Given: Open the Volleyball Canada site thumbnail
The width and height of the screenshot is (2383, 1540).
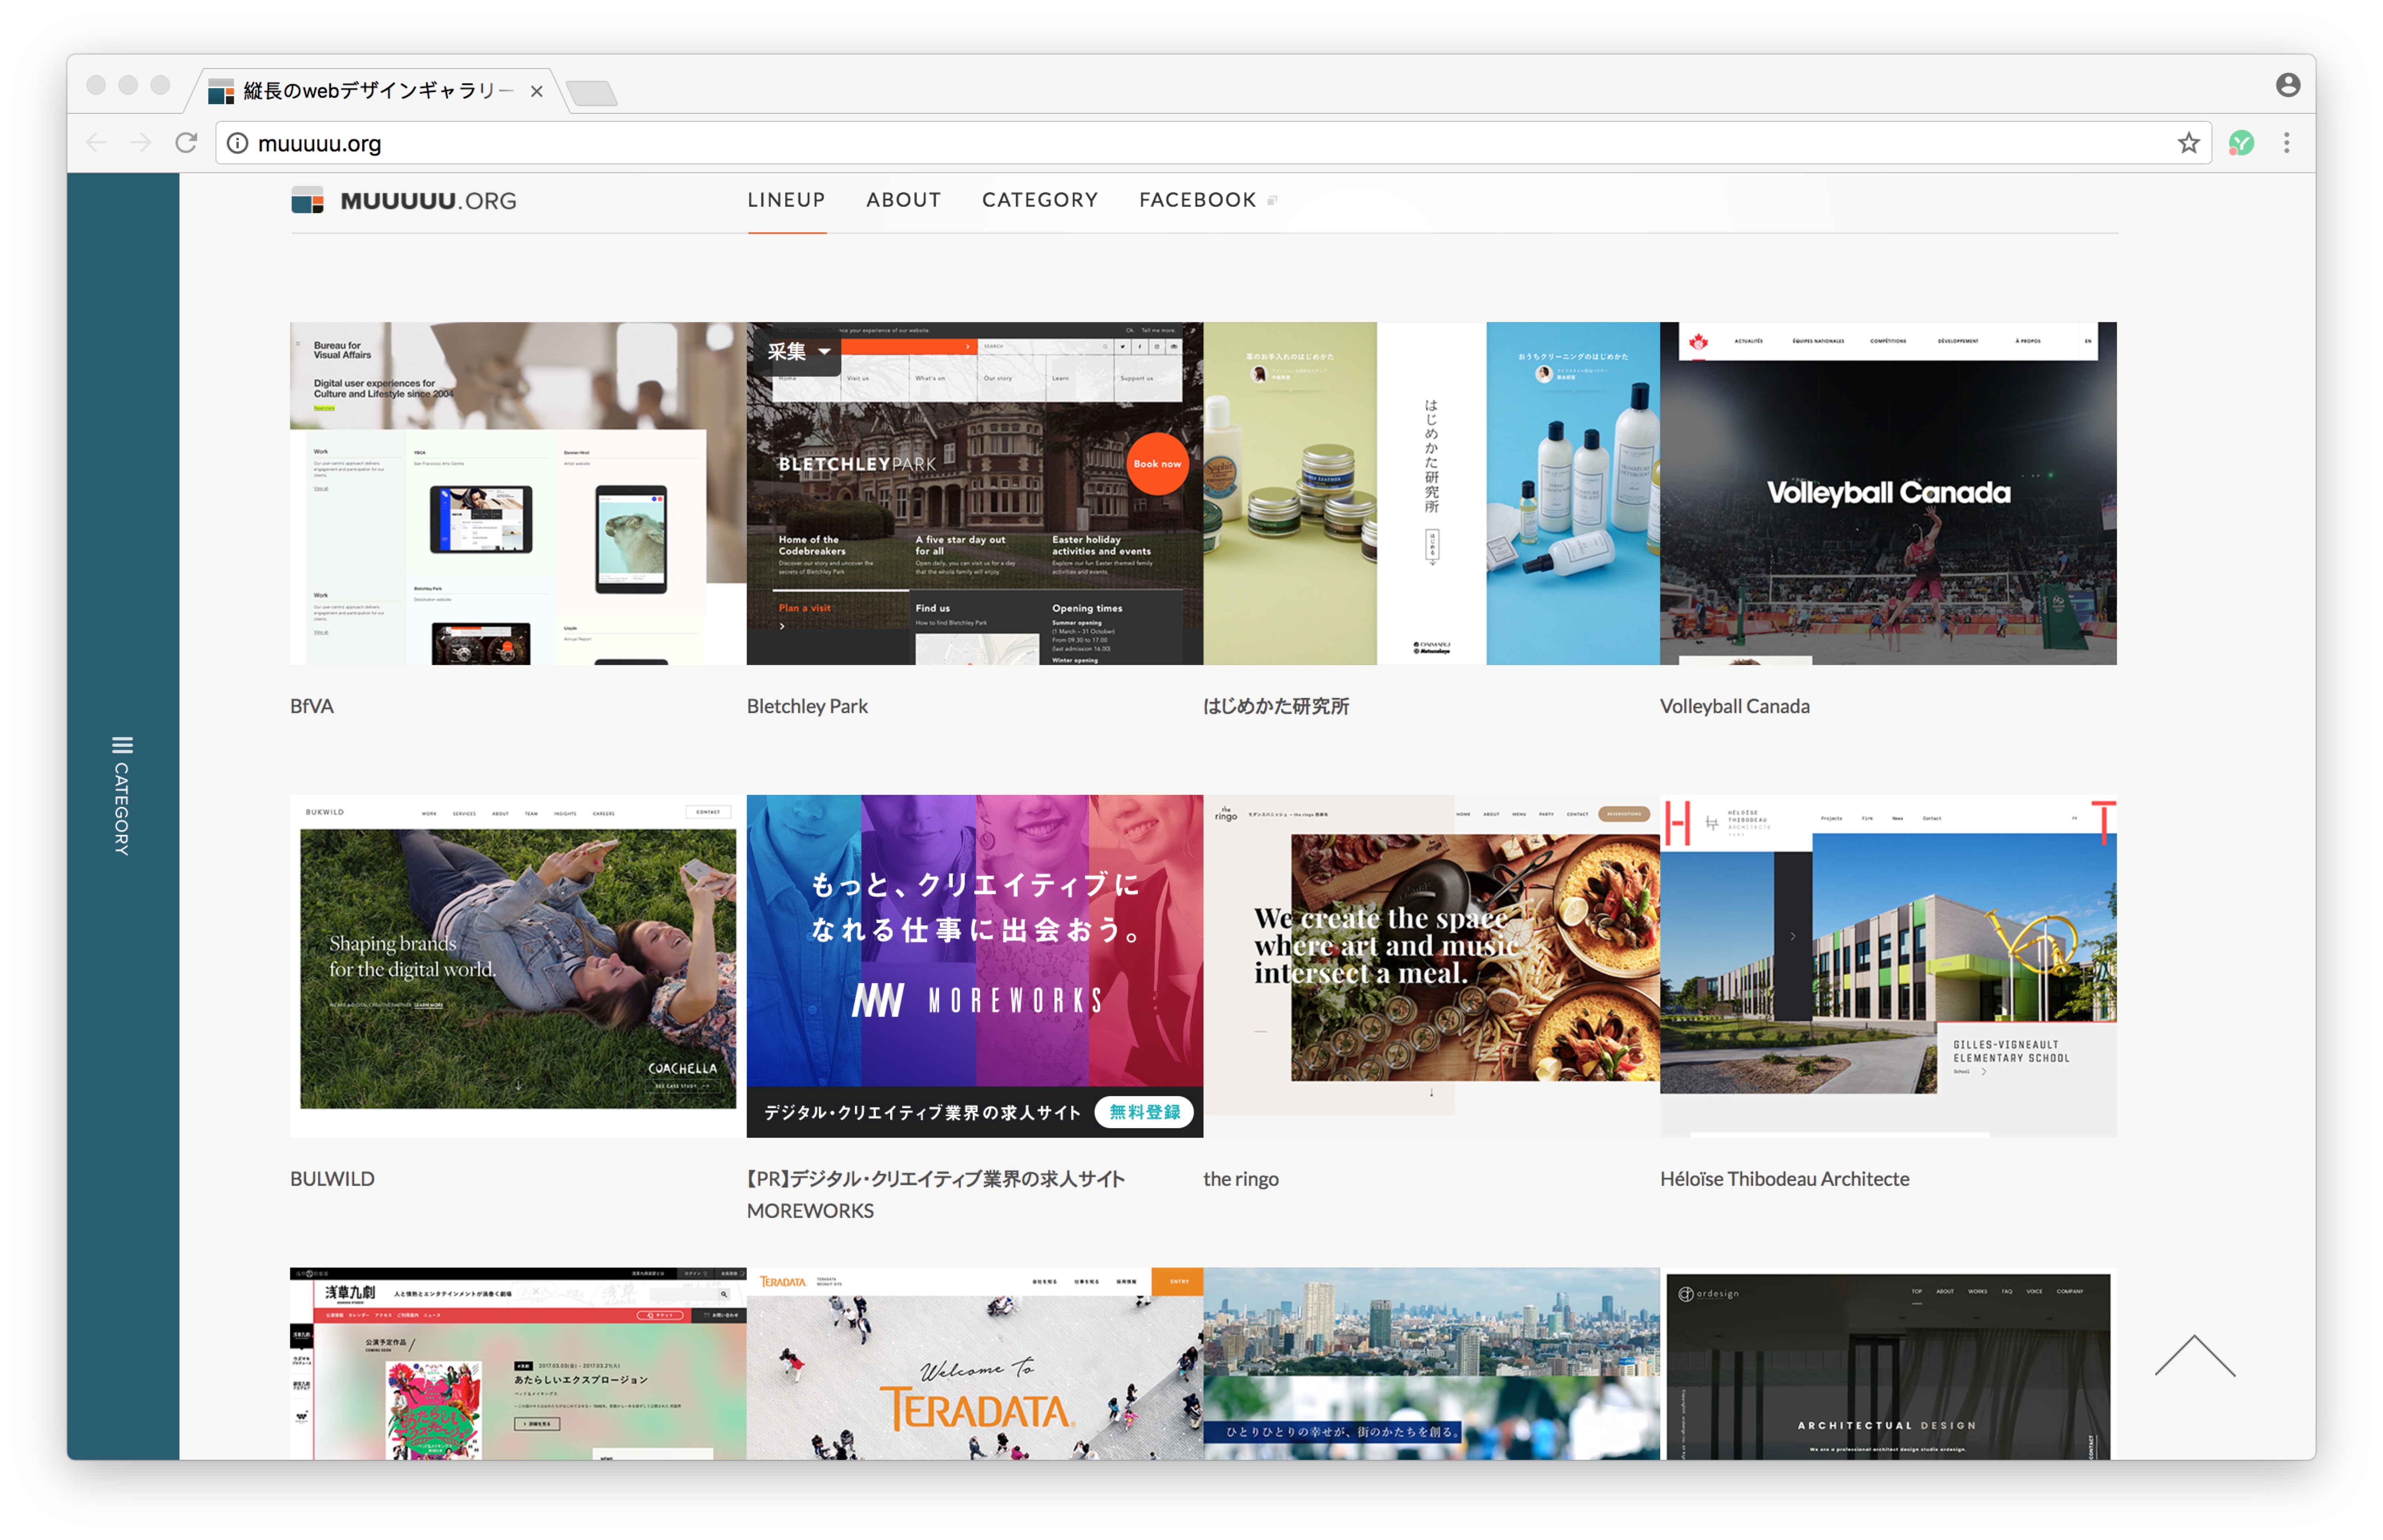Looking at the screenshot, I should pos(1888,493).
